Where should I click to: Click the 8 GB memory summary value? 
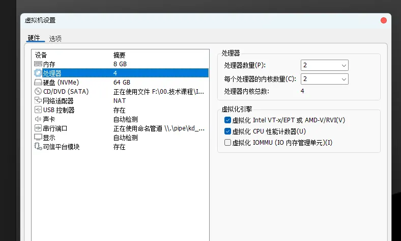pyautogui.click(x=120, y=64)
